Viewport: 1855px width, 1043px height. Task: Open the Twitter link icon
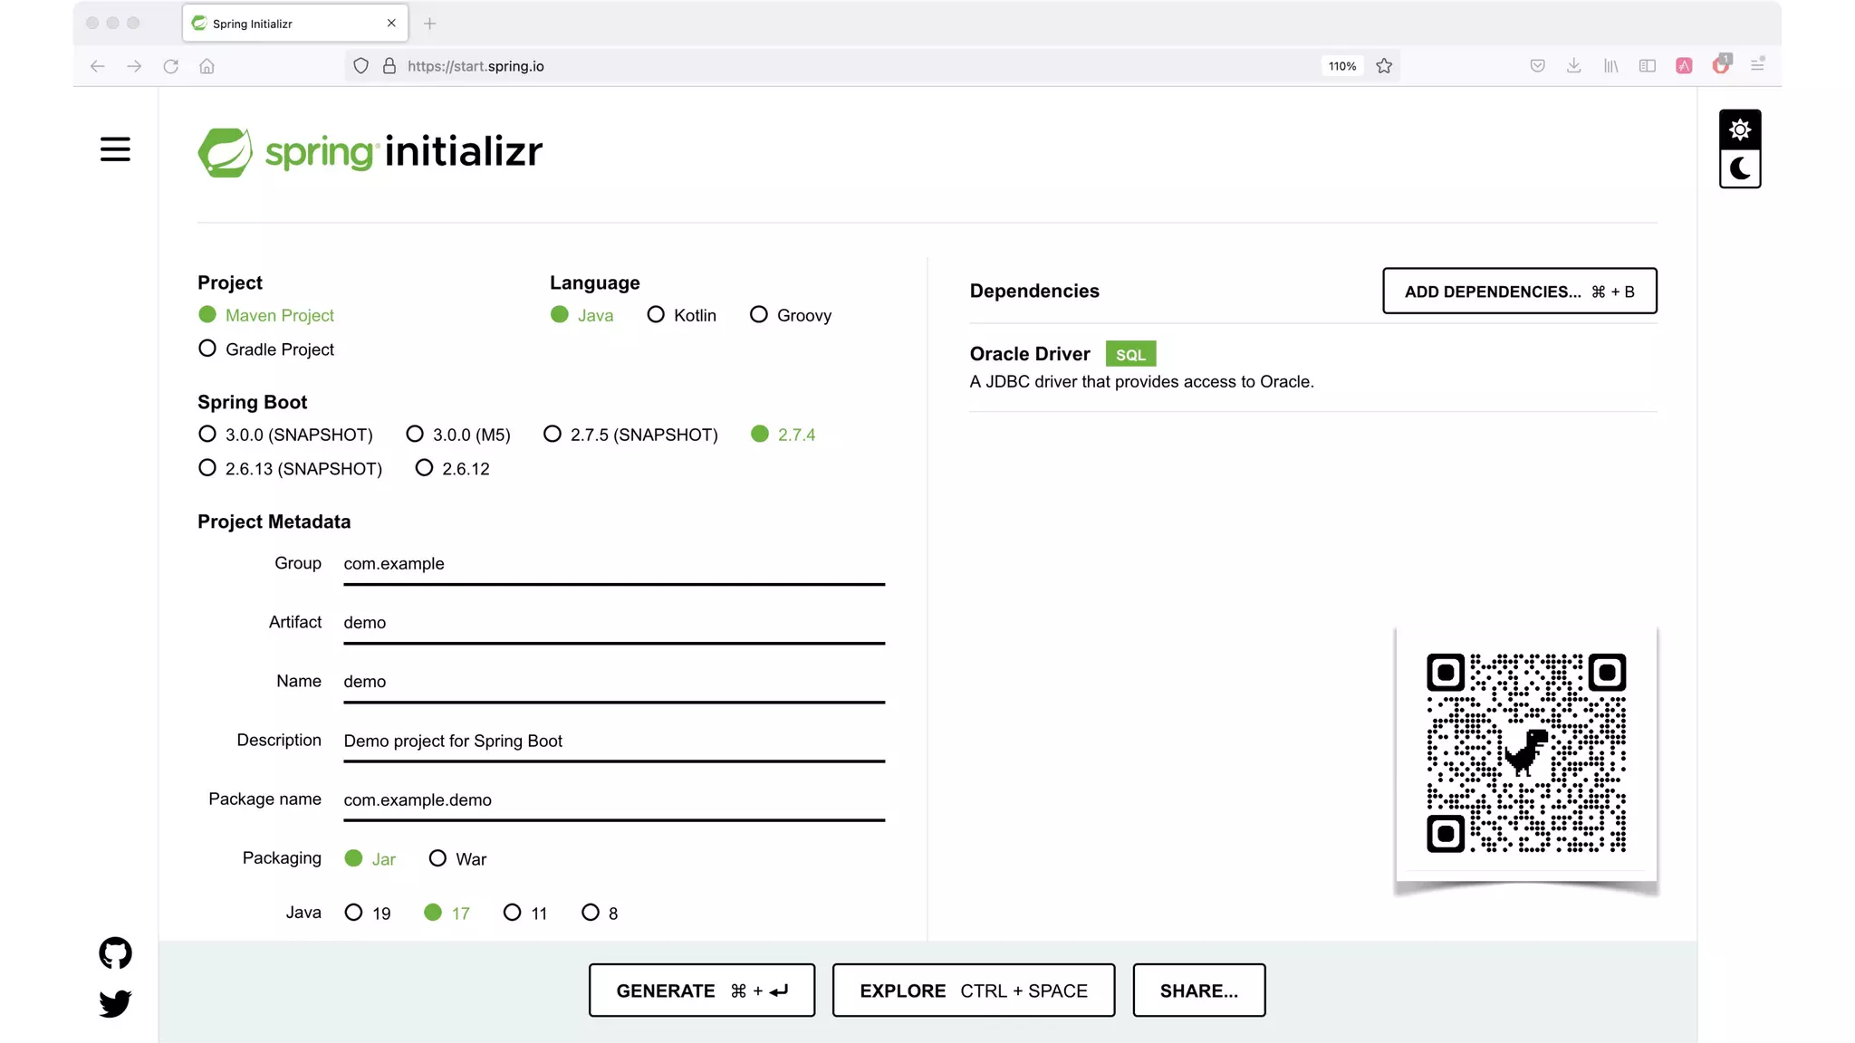click(x=115, y=1003)
